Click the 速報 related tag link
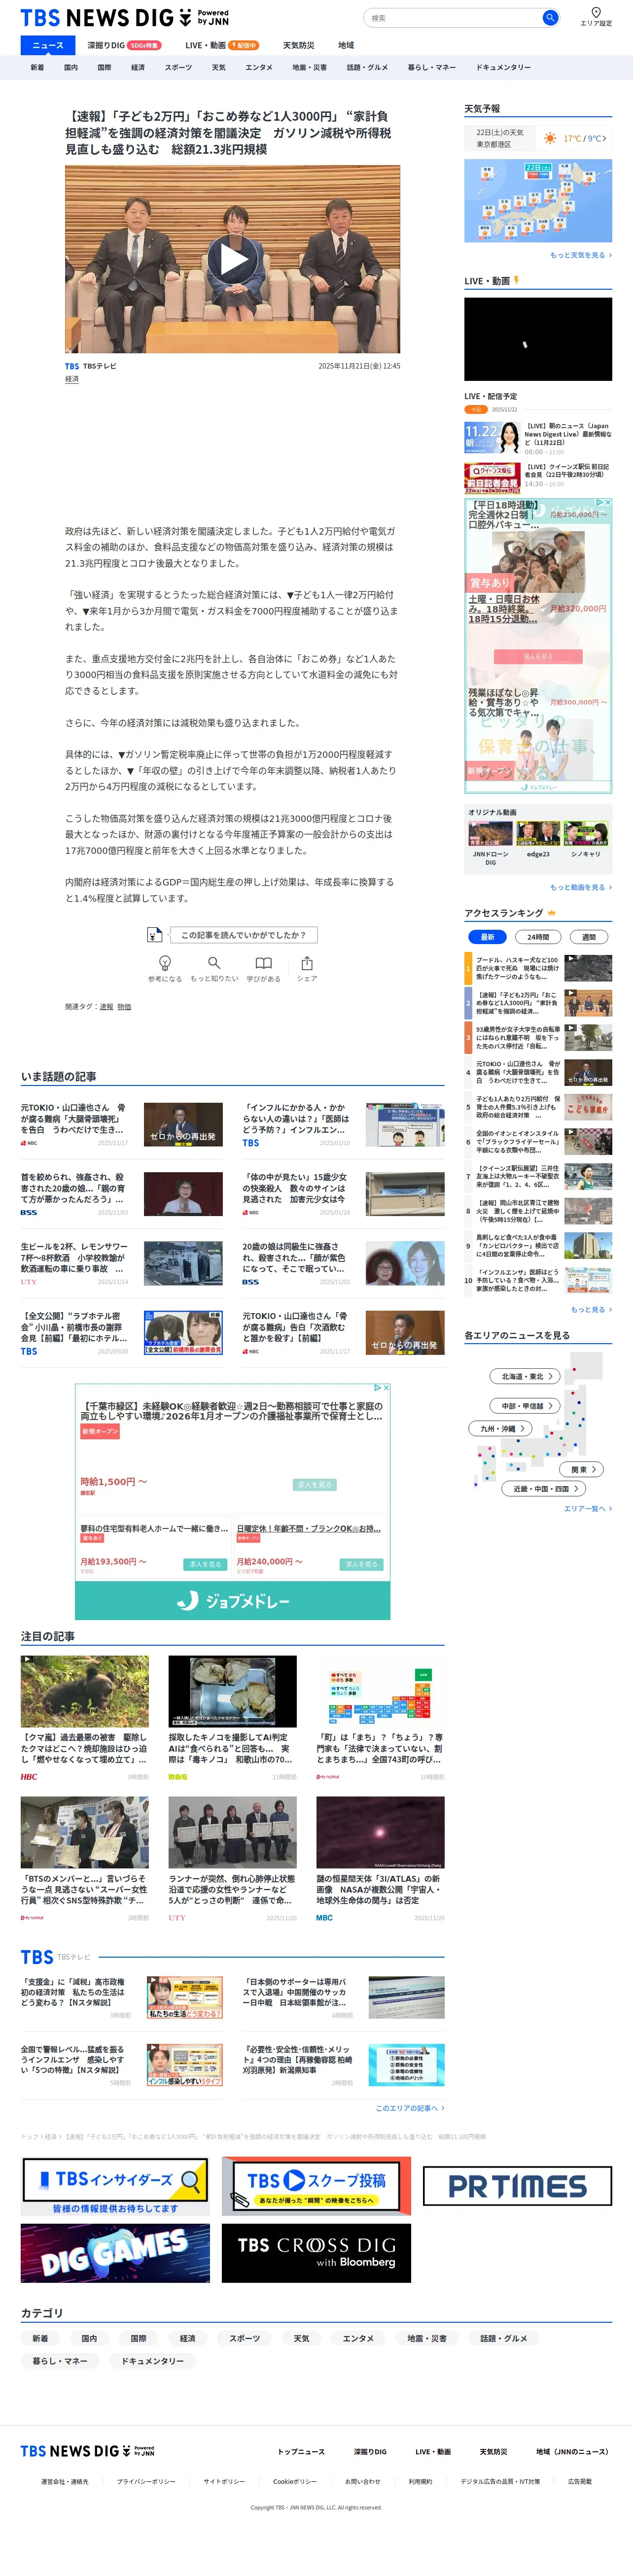Viewport: 633px width, 2576px height. click(106, 1006)
